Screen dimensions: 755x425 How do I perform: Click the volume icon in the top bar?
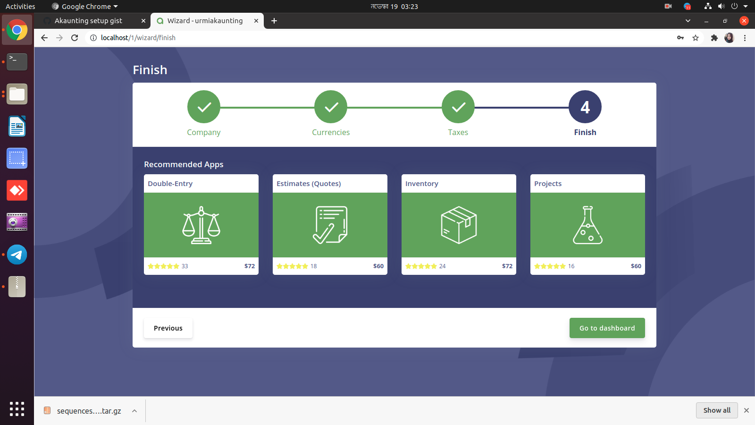721,6
